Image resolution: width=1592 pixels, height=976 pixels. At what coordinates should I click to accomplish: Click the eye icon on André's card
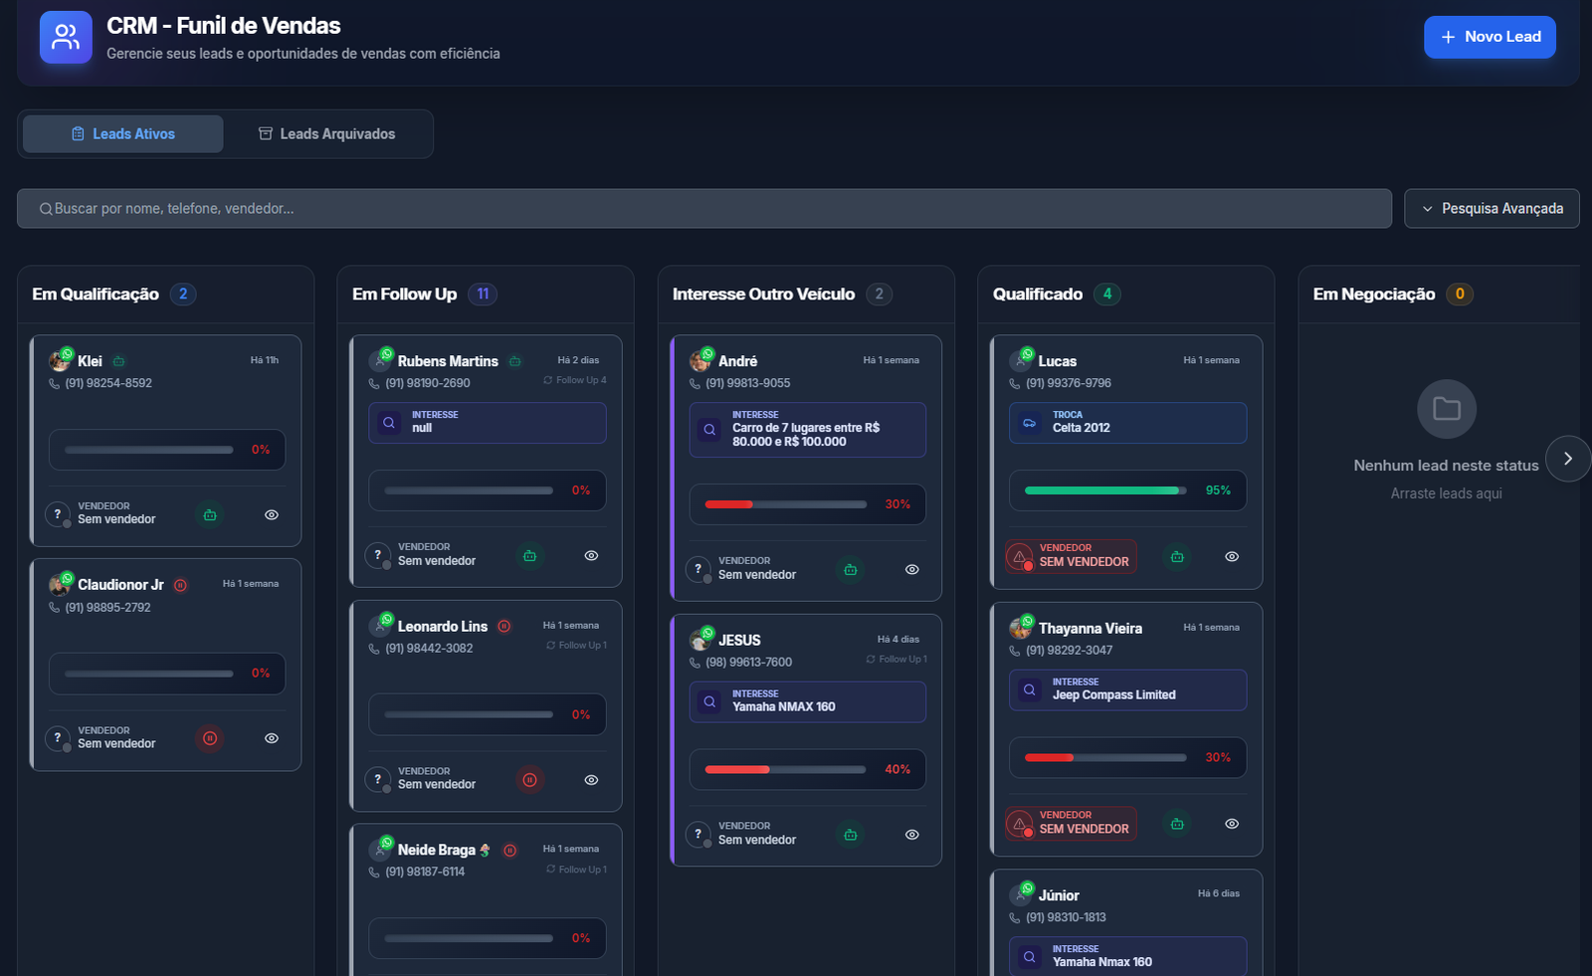(x=911, y=570)
